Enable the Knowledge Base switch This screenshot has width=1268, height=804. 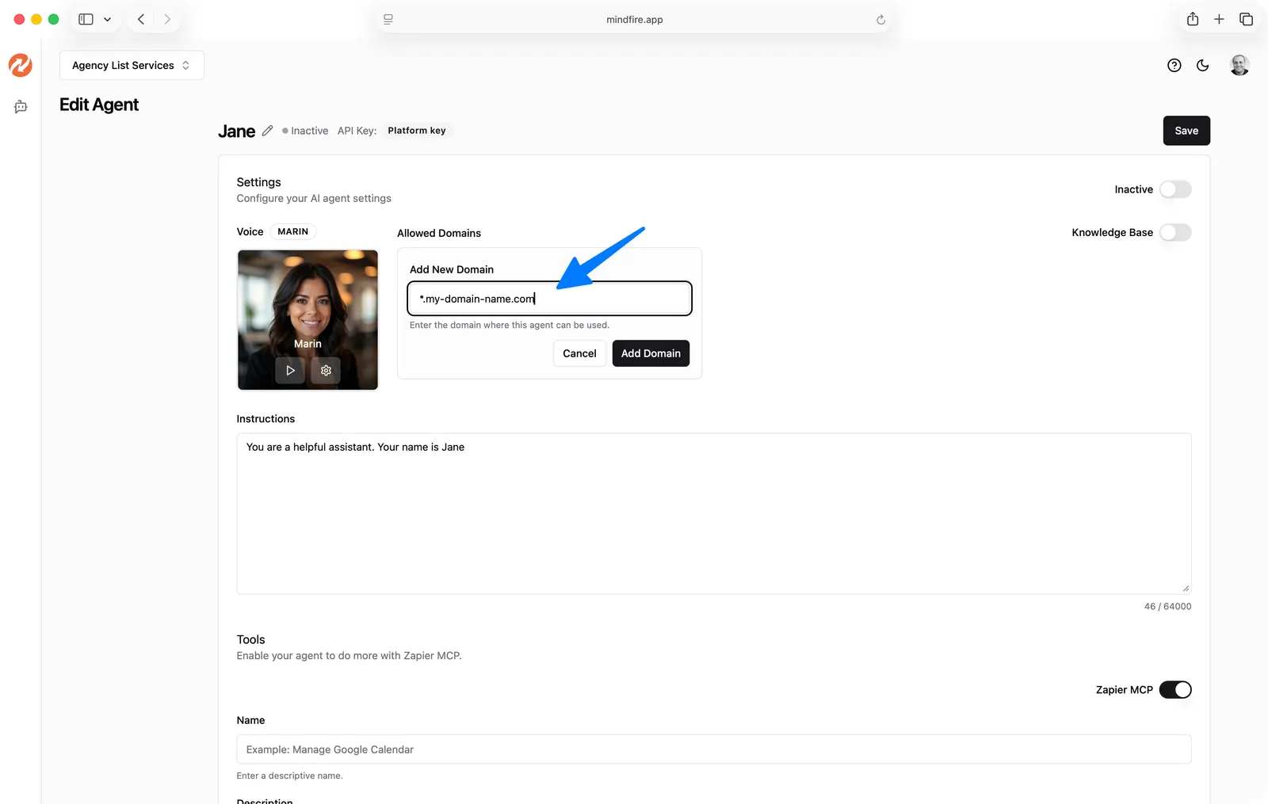click(x=1174, y=232)
